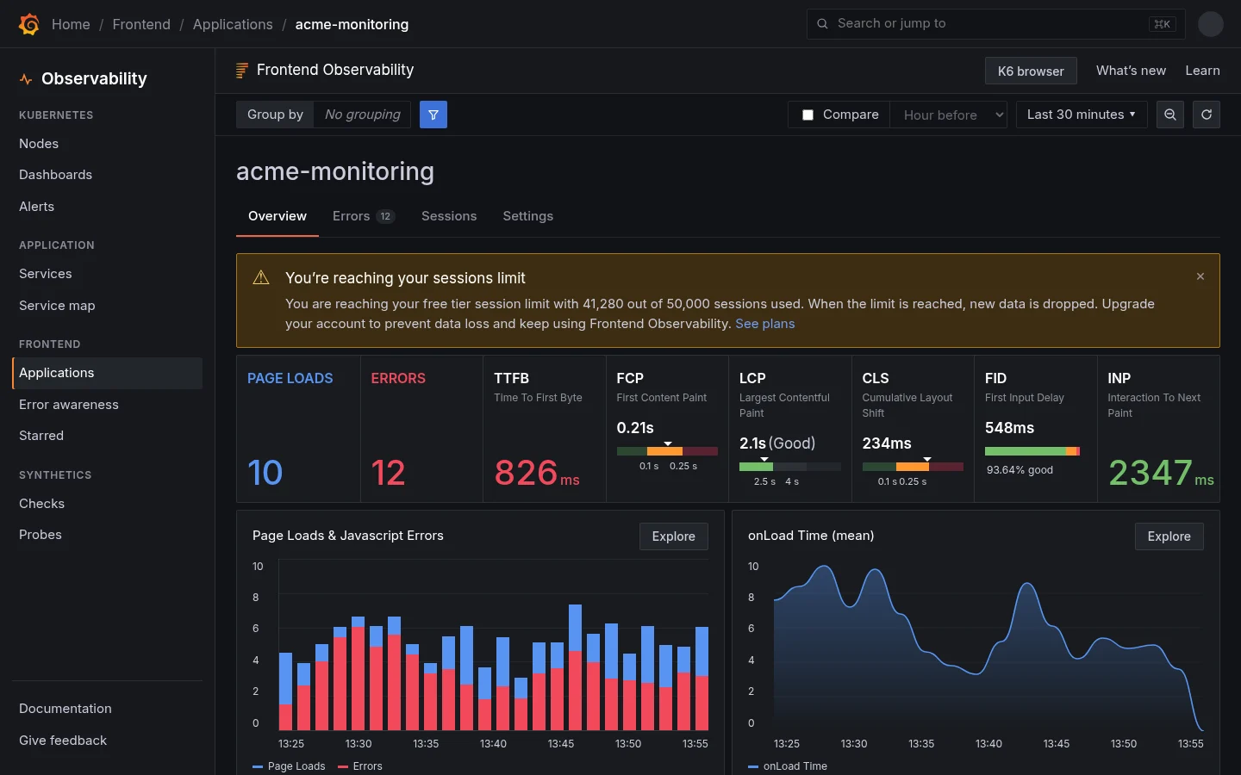Screen dimensions: 1241x775
Task: Click the search magnifier icon in the search bar
Action: point(822,24)
